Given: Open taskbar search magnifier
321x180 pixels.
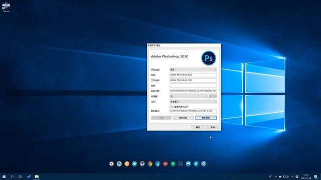Looking at the screenshot, I should click(x=12, y=176).
